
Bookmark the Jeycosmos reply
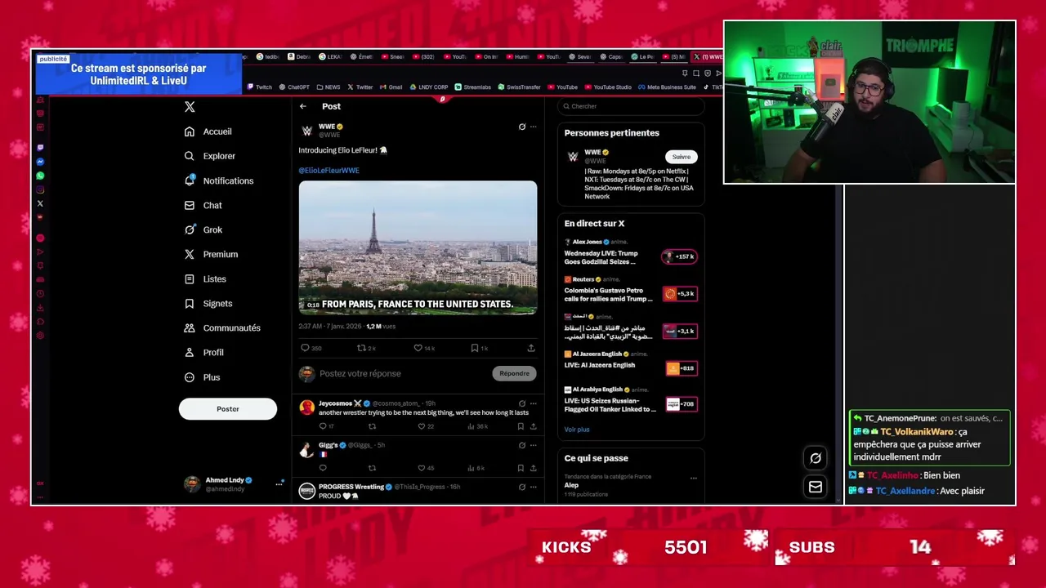tap(521, 426)
